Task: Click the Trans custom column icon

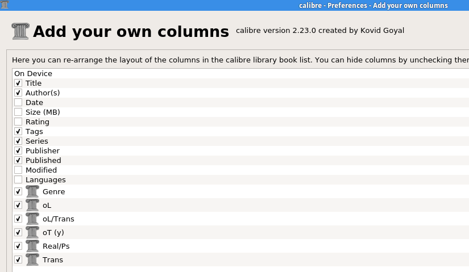Action: pyautogui.click(x=32, y=260)
